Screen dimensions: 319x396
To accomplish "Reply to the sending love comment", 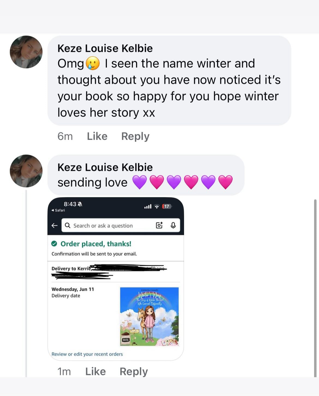I will [x=134, y=371].
